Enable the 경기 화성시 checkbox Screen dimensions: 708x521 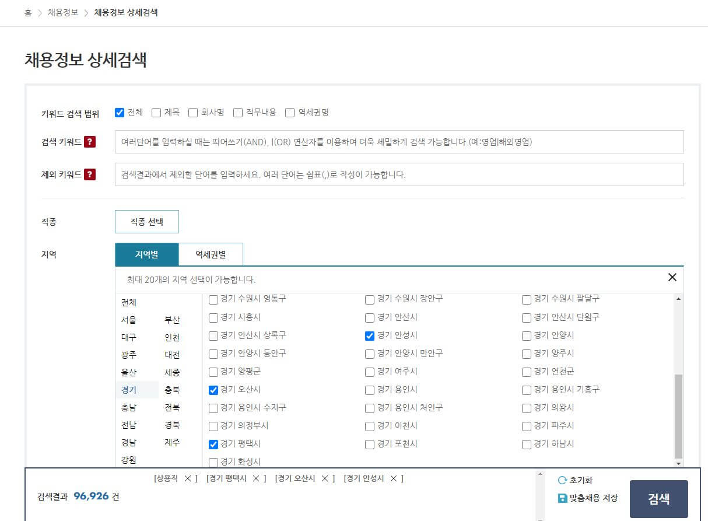[213, 461]
